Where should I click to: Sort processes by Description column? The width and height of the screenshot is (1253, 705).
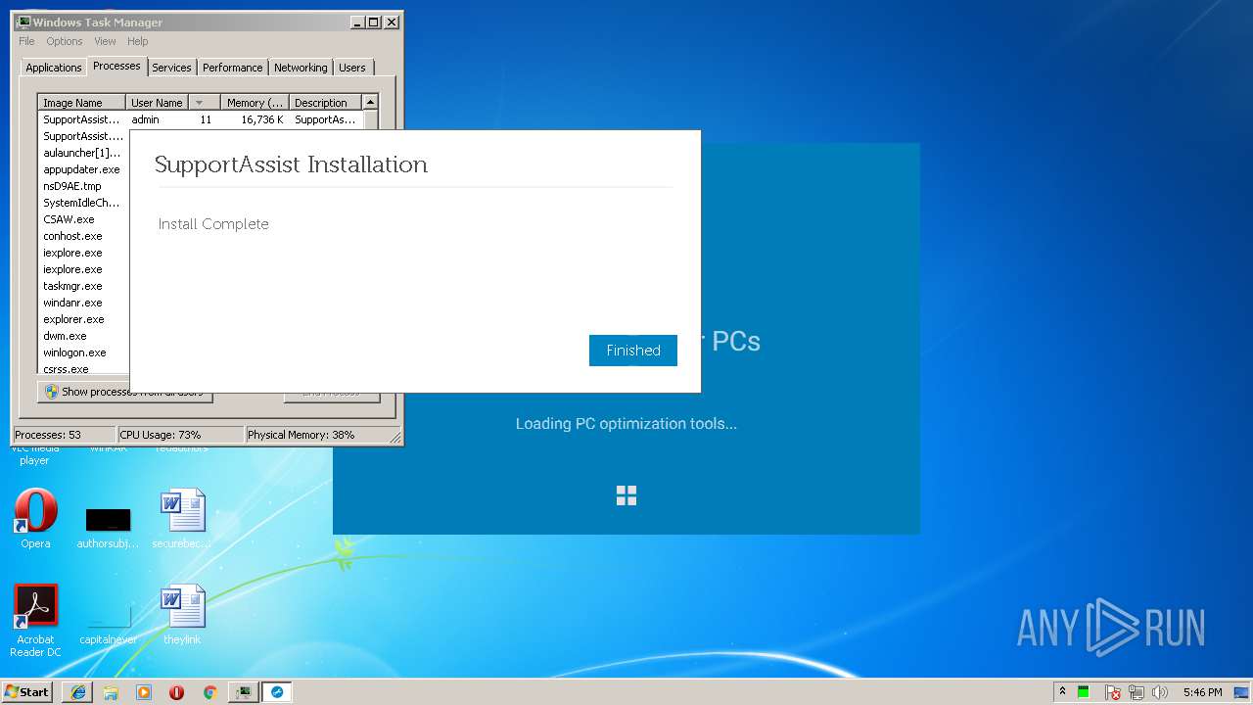click(326, 103)
